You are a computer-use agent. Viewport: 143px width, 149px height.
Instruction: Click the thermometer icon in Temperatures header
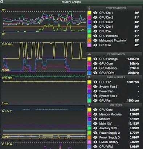click(89, 8)
